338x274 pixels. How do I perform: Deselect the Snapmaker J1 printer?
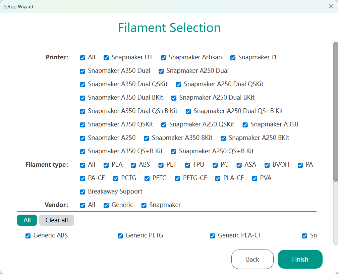click(x=233, y=58)
